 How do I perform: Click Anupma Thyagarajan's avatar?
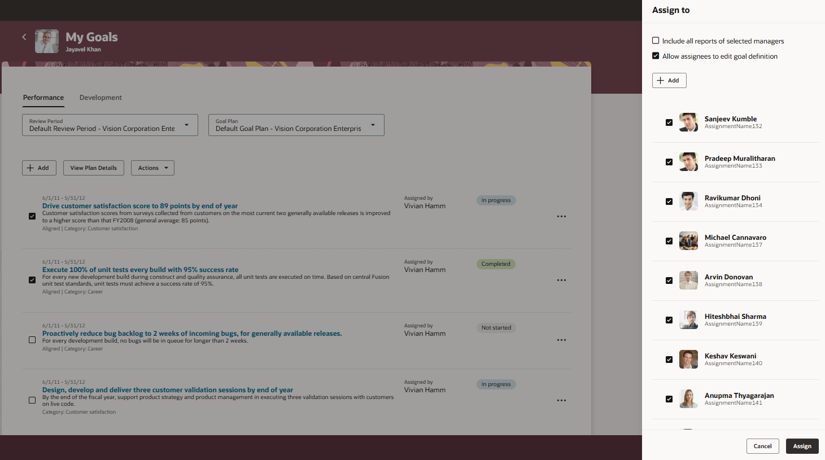tap(688, 399)
